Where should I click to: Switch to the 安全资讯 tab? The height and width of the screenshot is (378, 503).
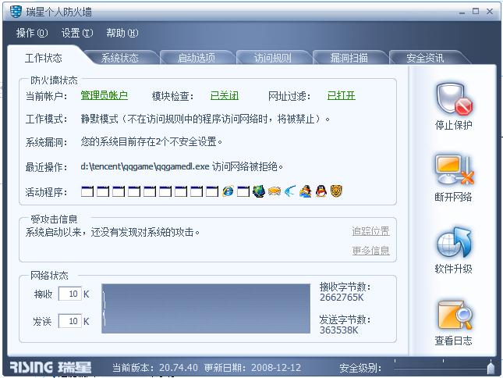point(425,58)
